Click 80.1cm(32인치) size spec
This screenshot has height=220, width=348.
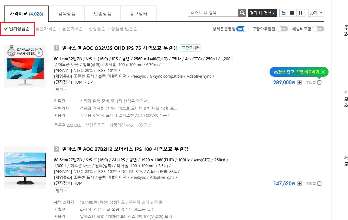[x=68, y=59]
